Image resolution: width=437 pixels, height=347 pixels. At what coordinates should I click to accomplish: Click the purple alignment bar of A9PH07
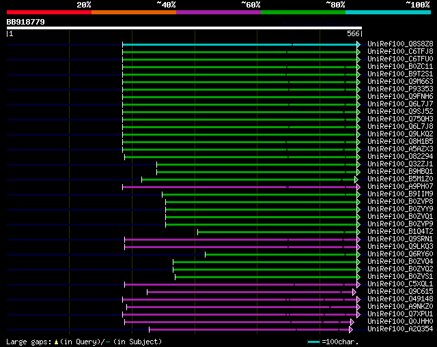[x=240, y=187]
